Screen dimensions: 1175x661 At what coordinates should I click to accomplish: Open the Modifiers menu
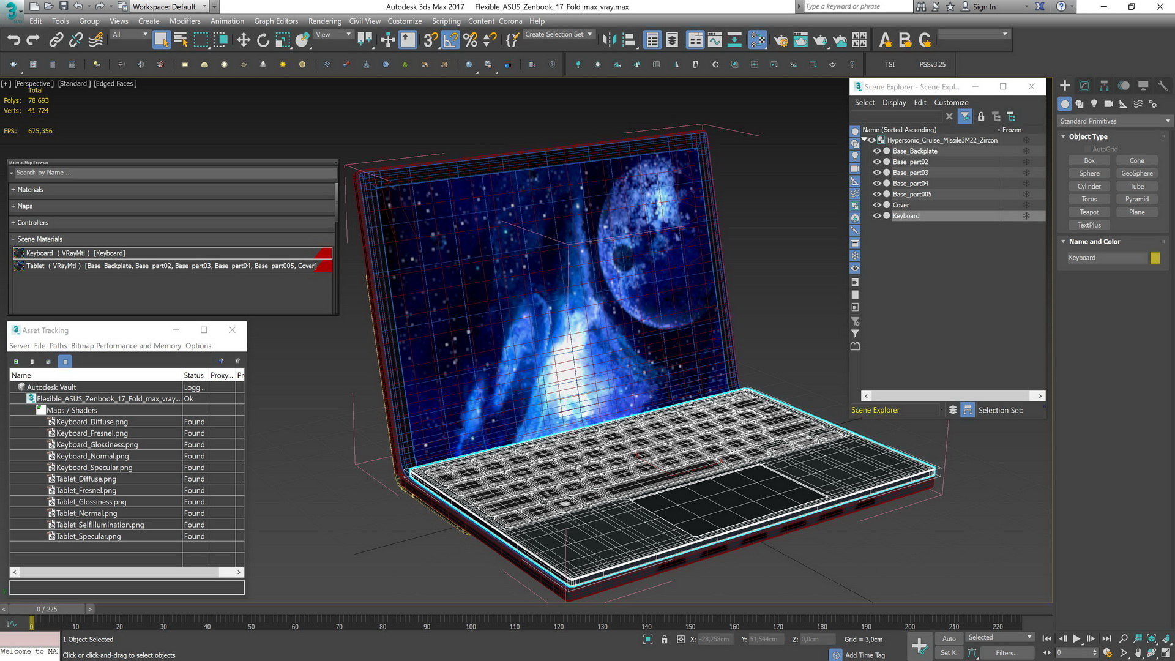point(185,21)
